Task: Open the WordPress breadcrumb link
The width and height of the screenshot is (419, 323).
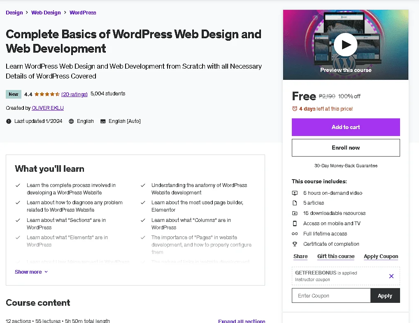Action: pyautogui.click(x=83, y=13)
